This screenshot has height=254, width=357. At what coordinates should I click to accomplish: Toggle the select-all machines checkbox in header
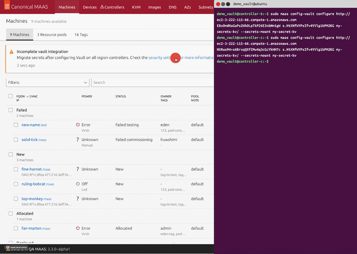(x=10, y=96)
